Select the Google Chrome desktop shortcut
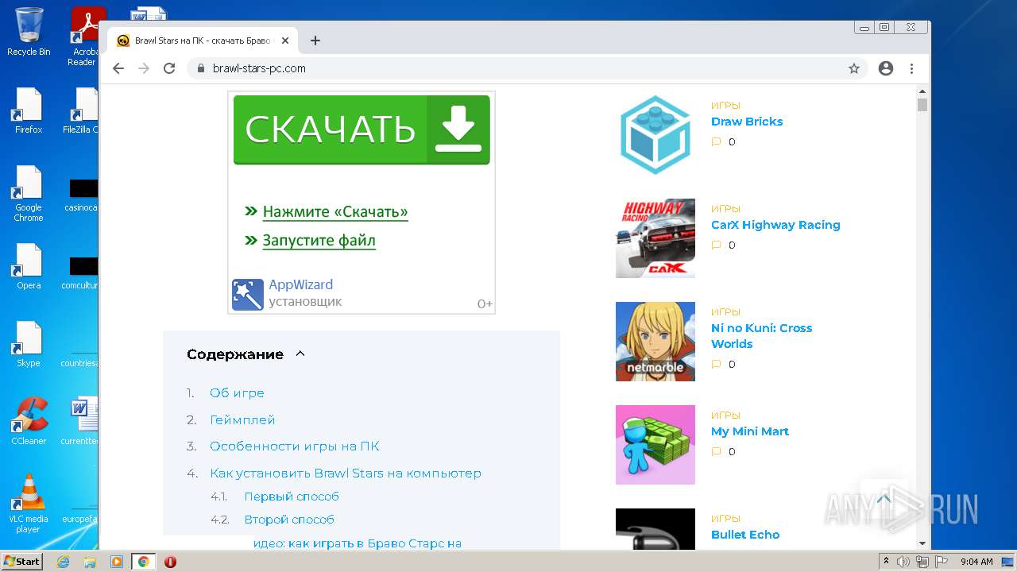Image resolution: width=1017 pixels, height=572 pixels. pos(29,194)
